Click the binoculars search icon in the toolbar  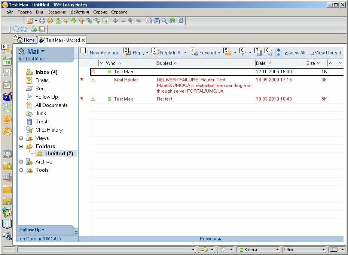pos(157,21)
